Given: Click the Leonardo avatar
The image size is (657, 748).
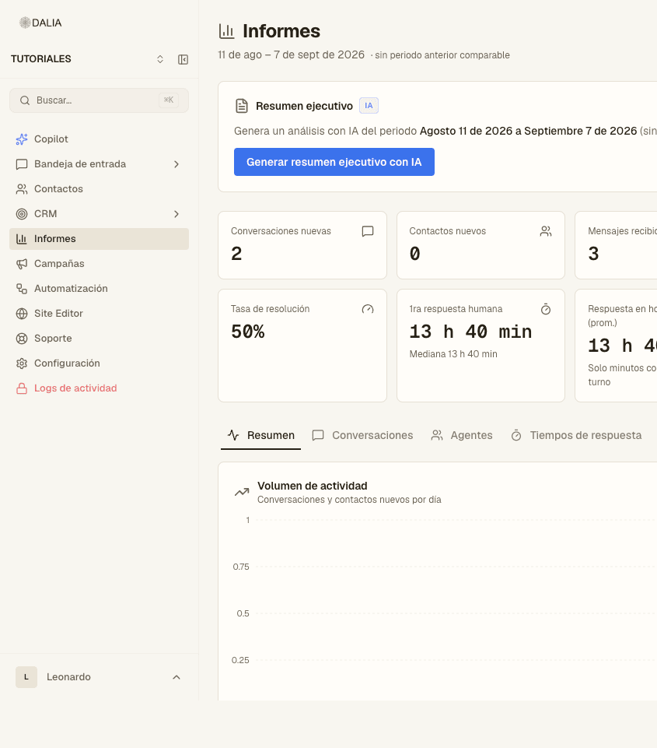Looking at the screenshot, I should 26,677.
